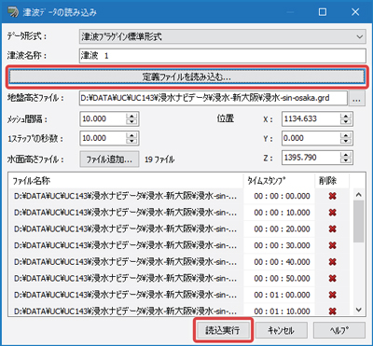Remove the file stamped 00:00:20.000
Screen dimensions: 373x346
coord(332,229)
